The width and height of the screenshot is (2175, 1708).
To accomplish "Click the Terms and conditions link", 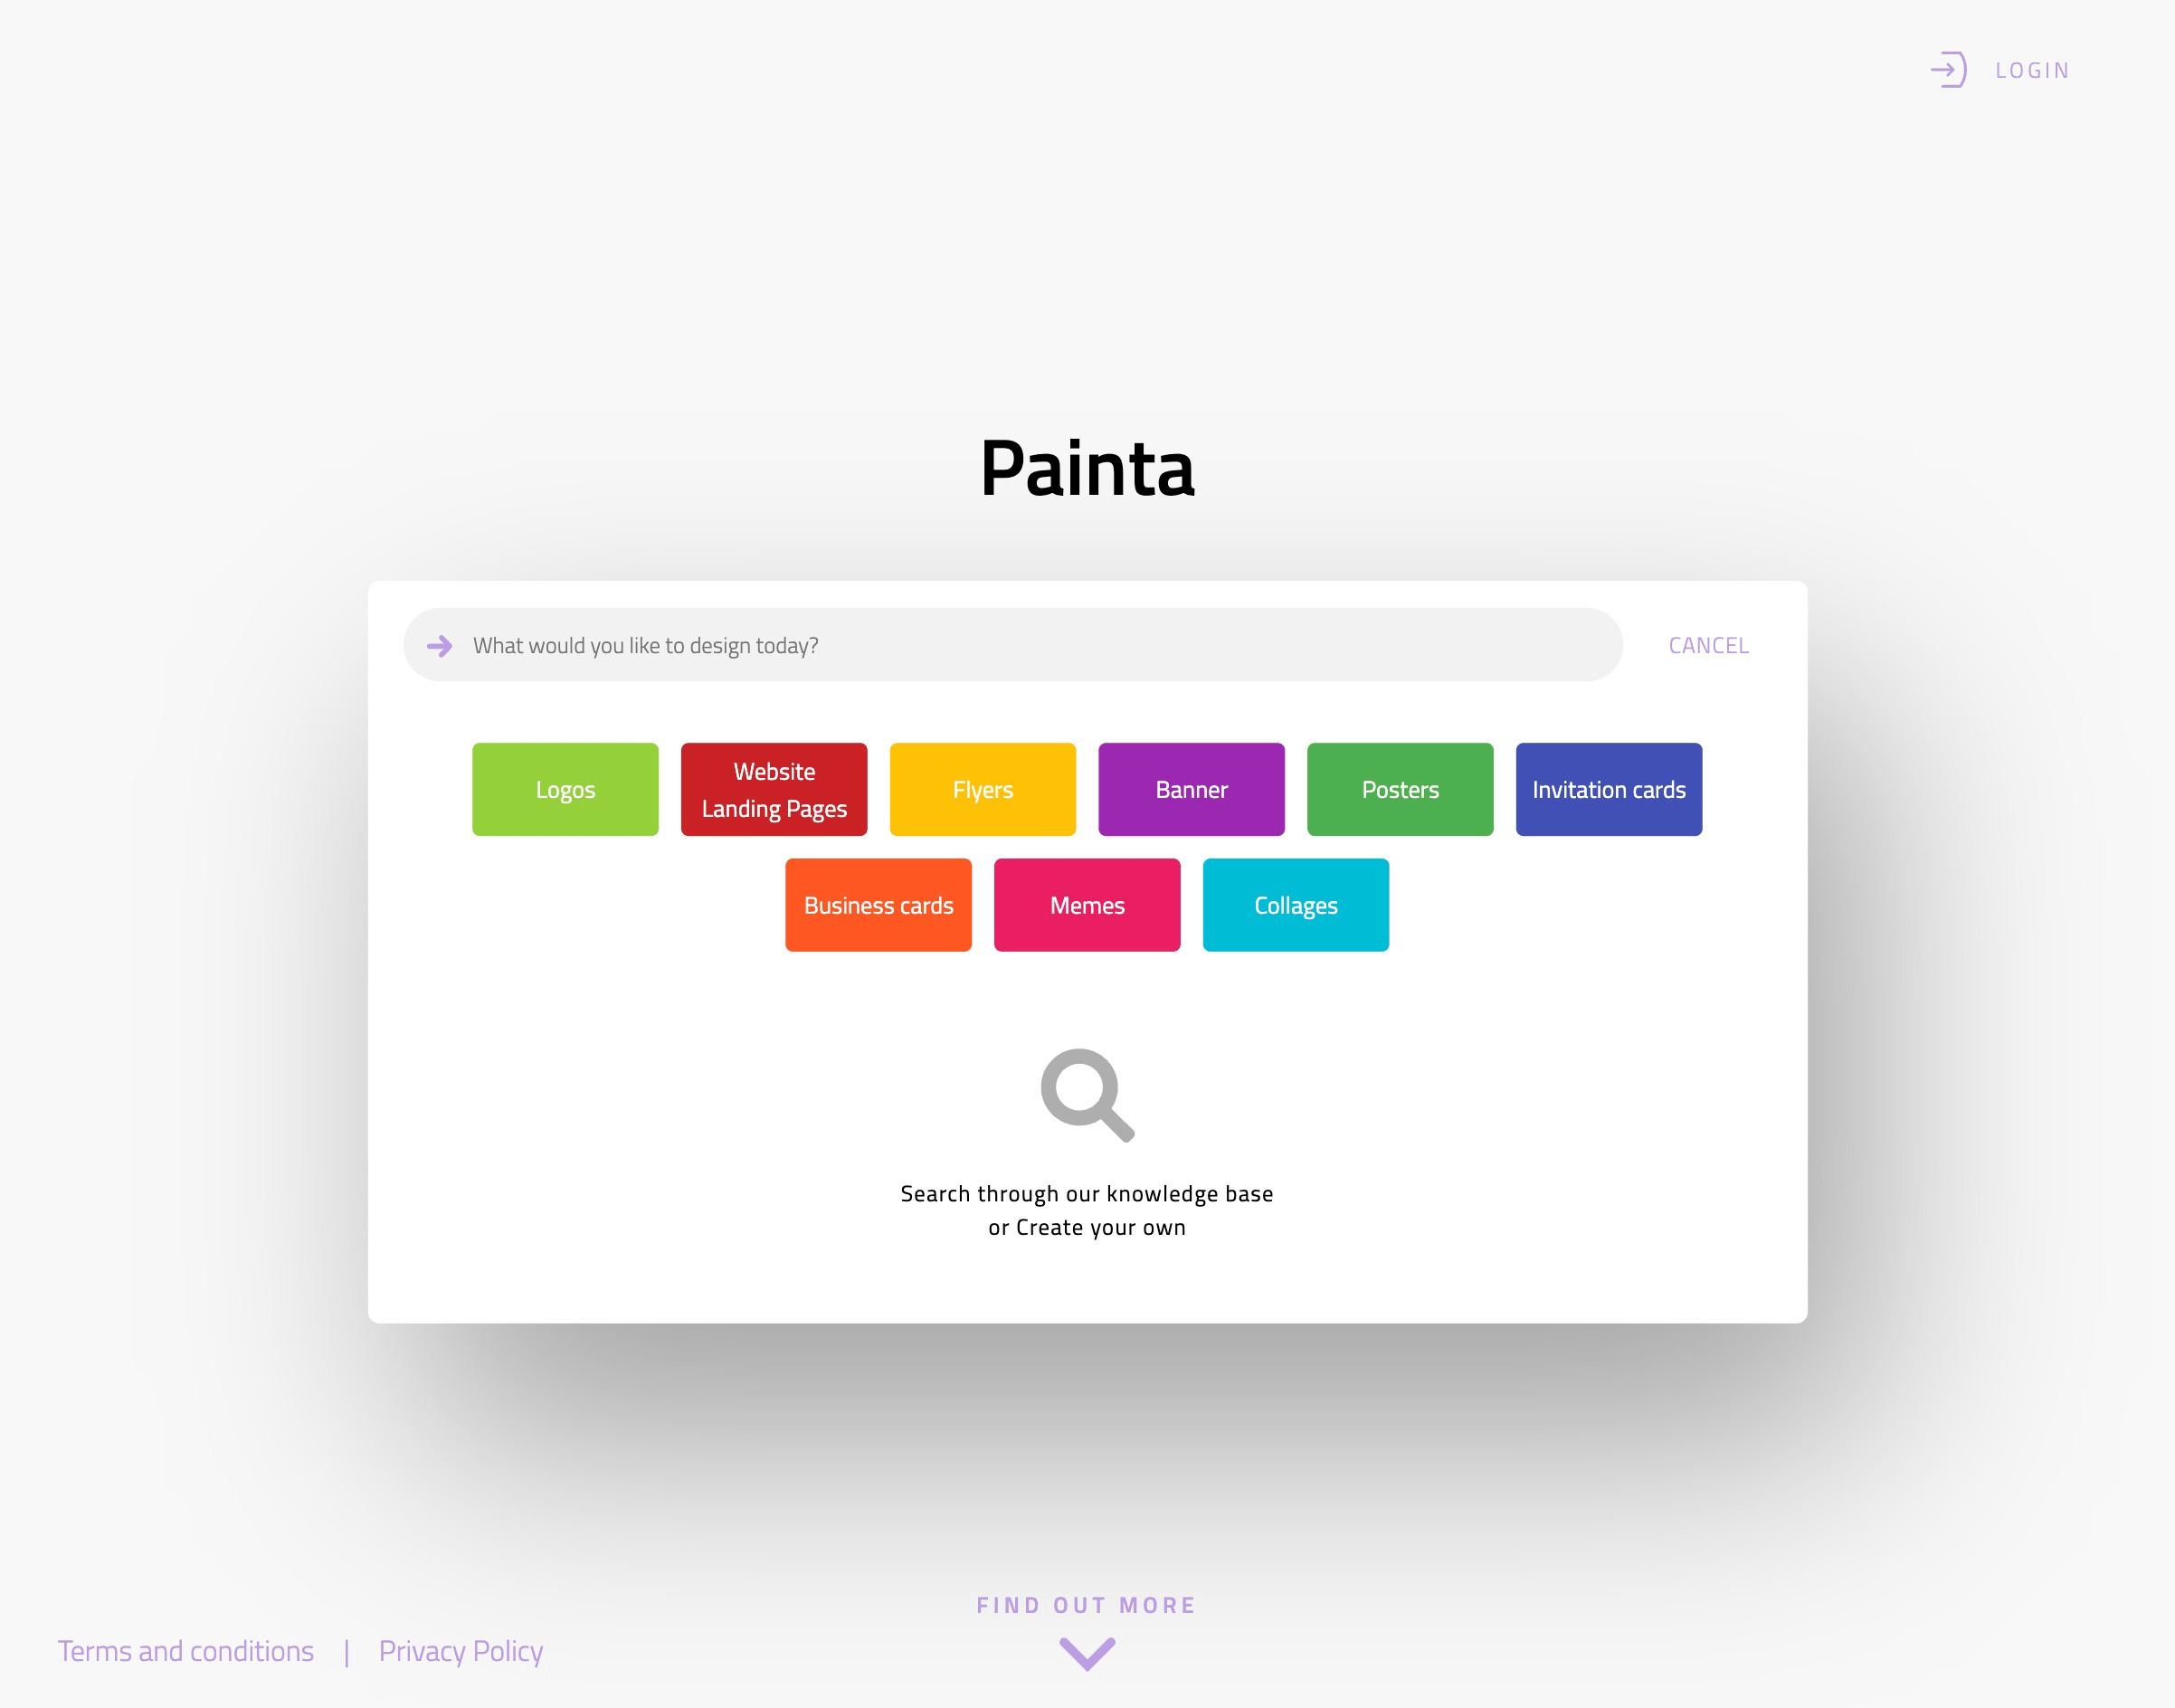I will pos(185,1652).
